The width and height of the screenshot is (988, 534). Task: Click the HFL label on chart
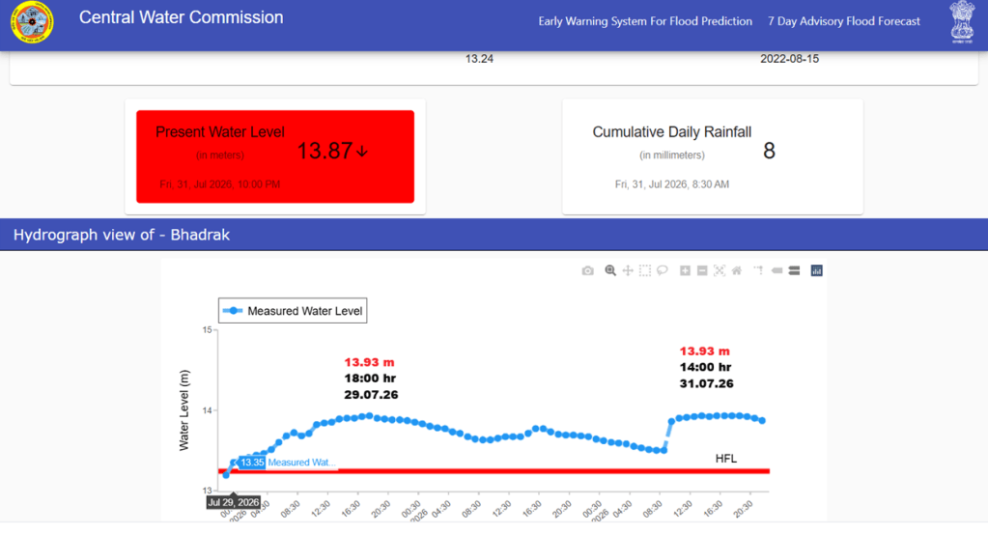pos(726,459)
